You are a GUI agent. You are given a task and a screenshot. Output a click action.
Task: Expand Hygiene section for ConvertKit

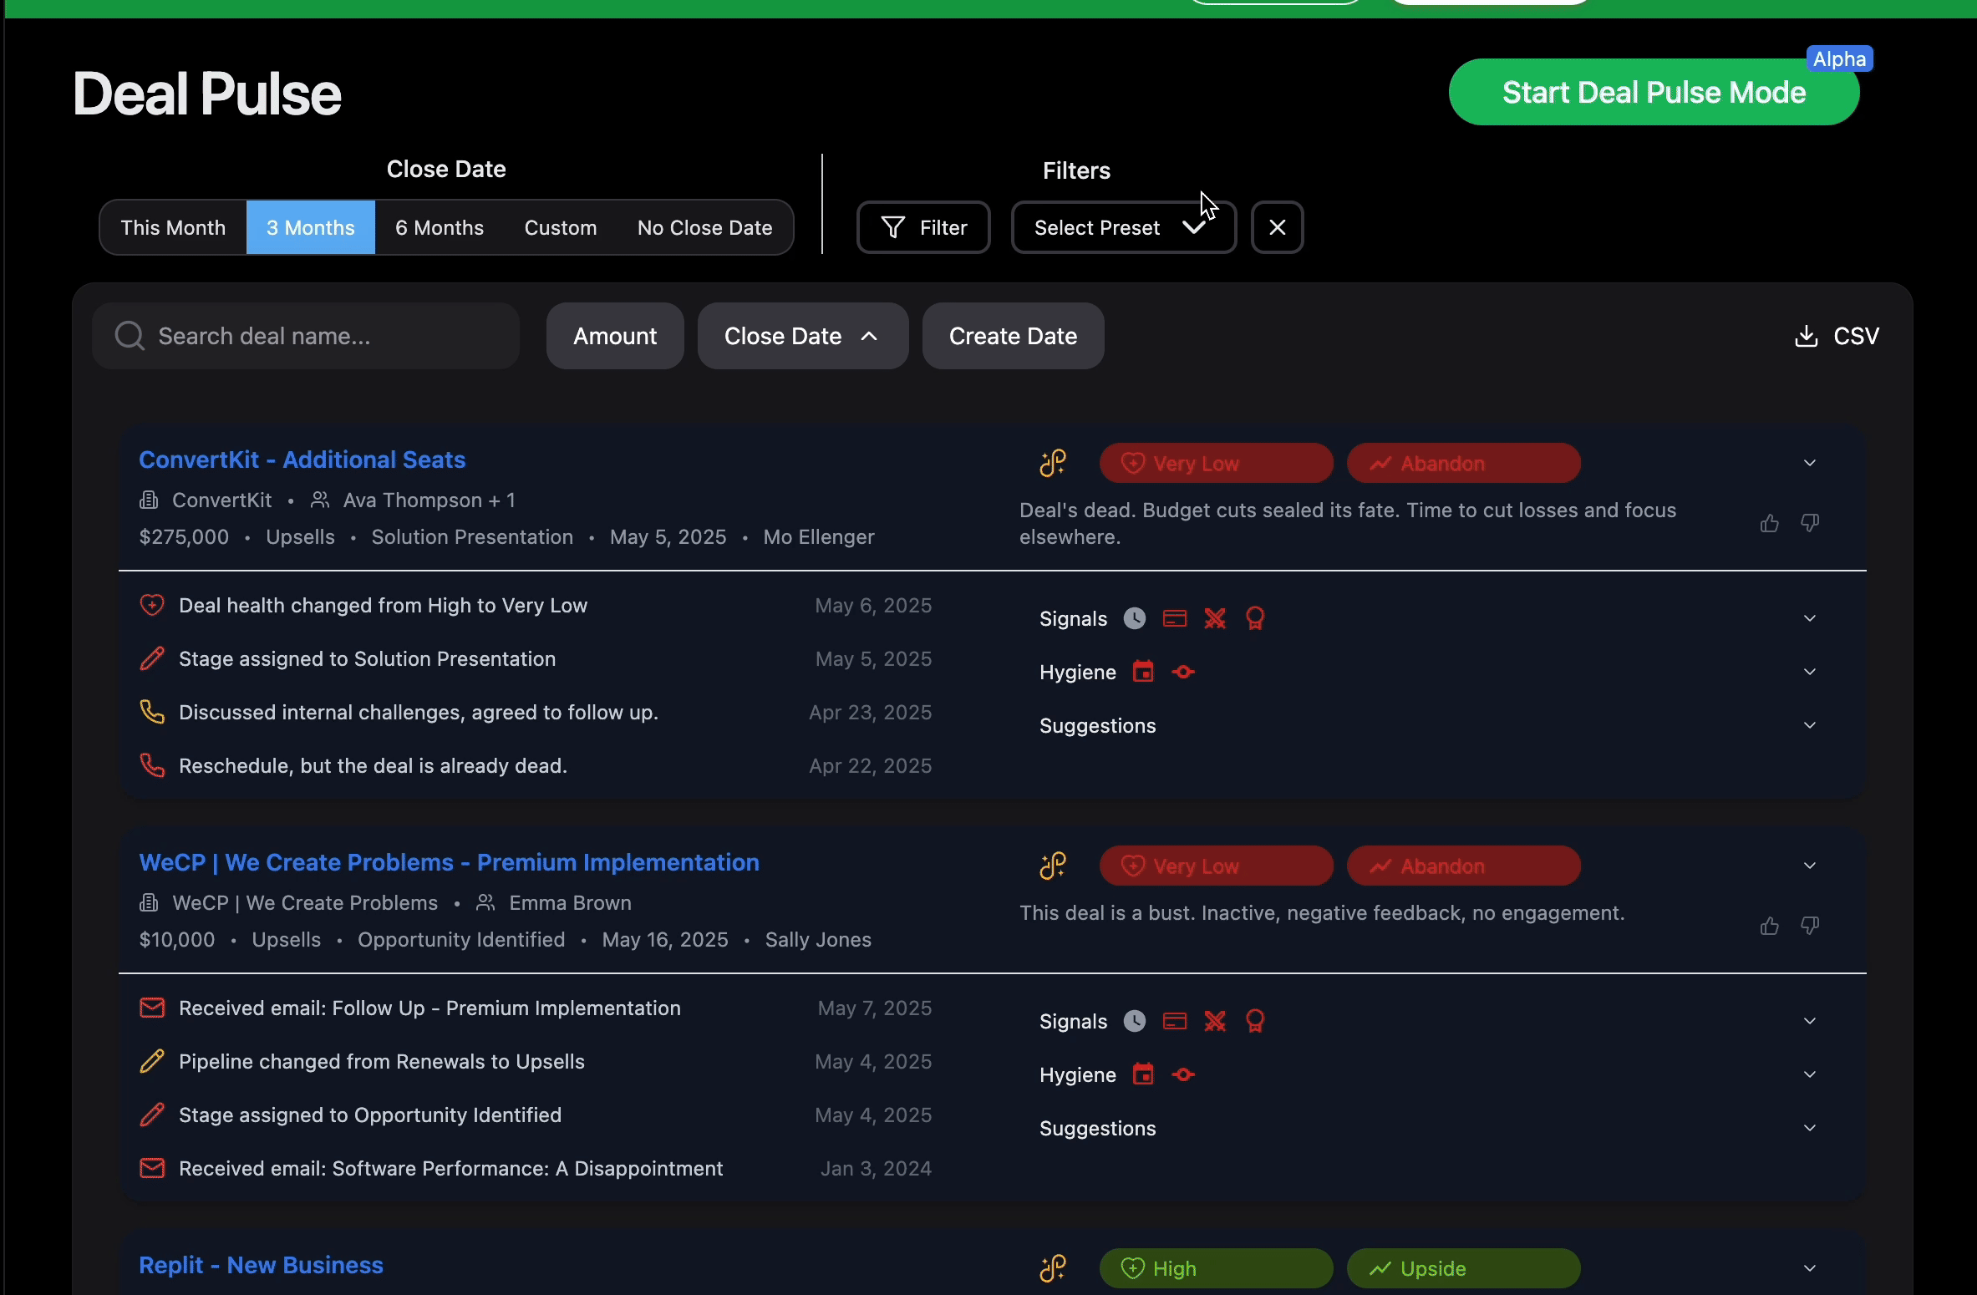pos(1810,672)
